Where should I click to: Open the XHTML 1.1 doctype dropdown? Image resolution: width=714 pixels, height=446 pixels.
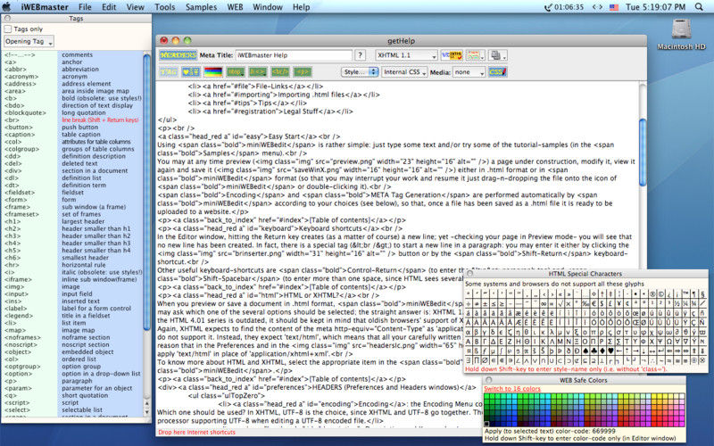406,55
